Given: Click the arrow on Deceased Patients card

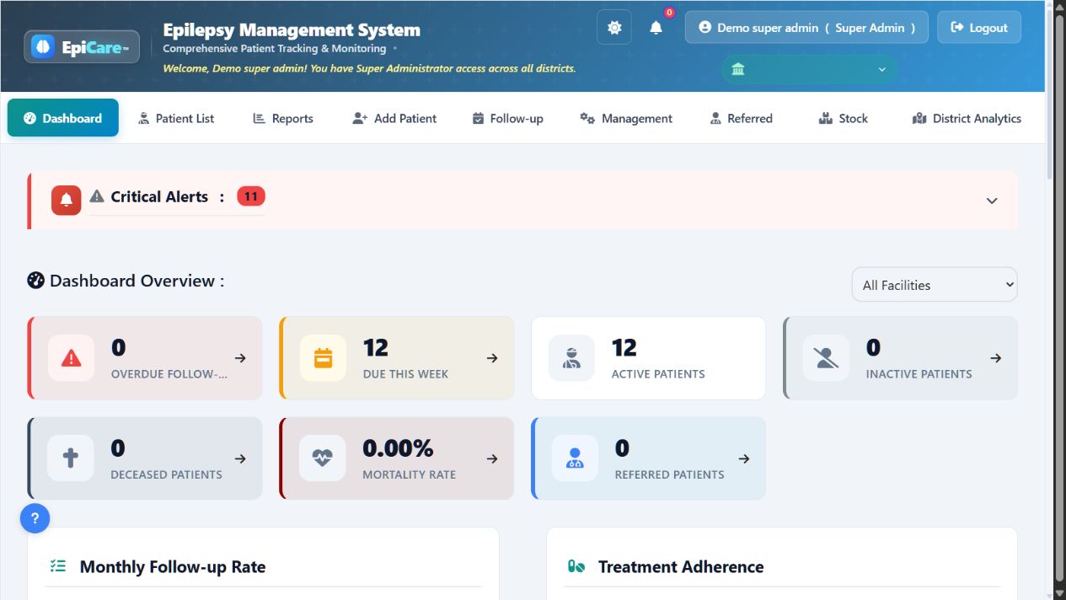Looking at the screenshot, I should coord(240,458).
